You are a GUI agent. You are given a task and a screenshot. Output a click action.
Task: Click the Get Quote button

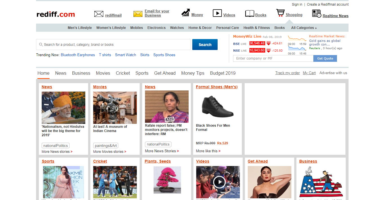coord(325,58)
